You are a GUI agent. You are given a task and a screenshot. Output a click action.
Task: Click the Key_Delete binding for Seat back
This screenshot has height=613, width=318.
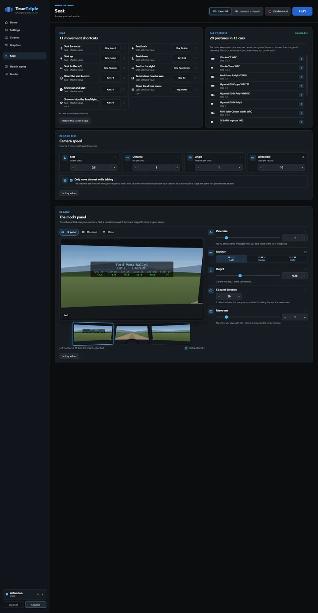[182, 48]
